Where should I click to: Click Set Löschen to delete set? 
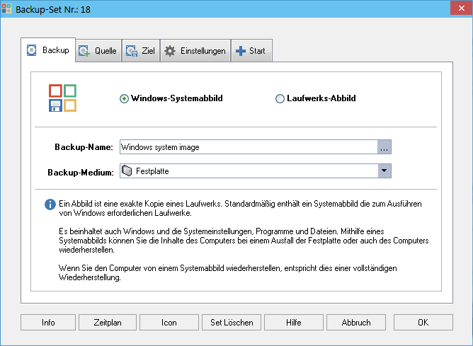232,323
